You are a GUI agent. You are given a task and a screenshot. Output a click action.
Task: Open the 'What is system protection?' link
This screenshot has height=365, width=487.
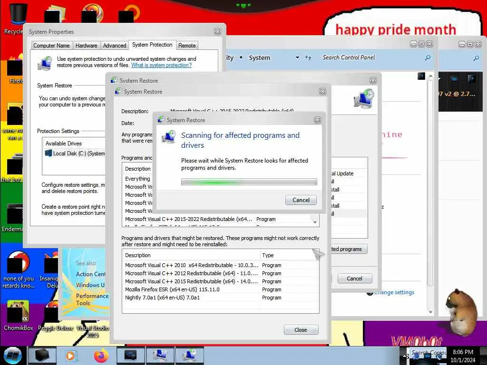tap(161, 65)
